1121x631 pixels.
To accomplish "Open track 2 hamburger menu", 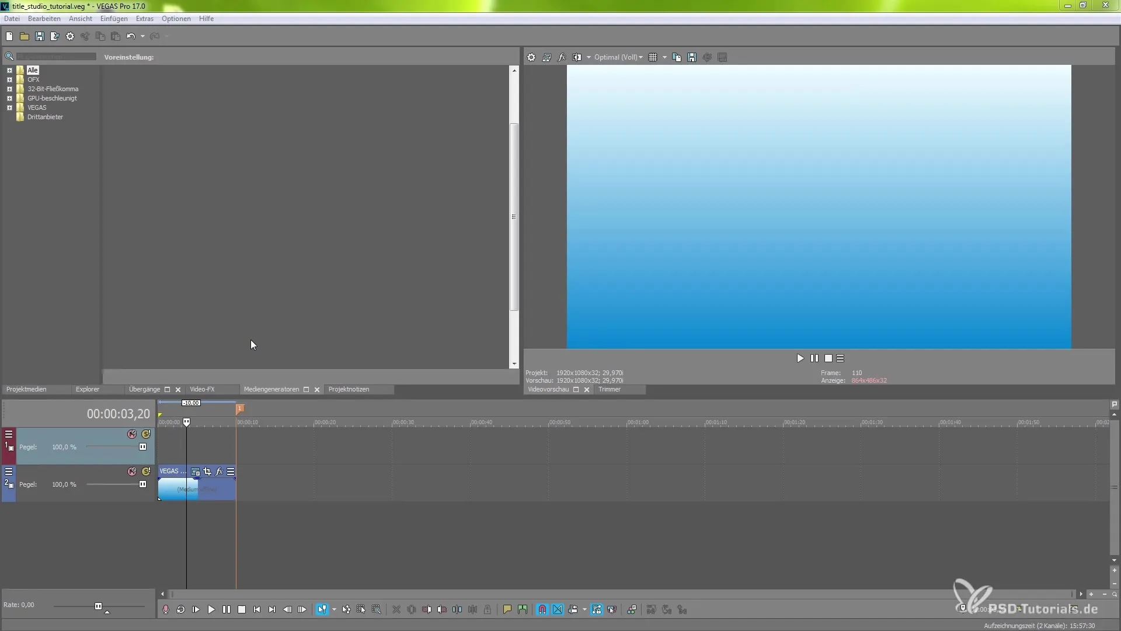I will [9, 471].
